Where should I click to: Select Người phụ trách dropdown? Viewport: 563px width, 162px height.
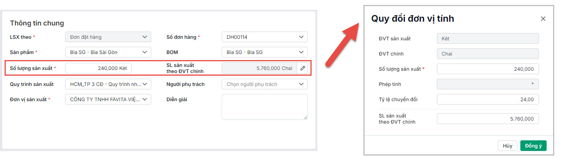(264, 84)
